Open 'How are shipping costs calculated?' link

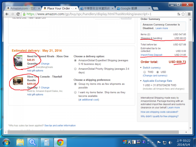(x=159, y=112)
